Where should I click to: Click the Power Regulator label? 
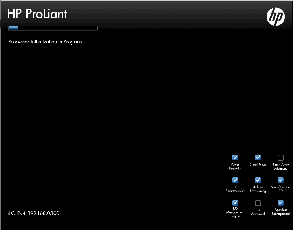(235, 166)
